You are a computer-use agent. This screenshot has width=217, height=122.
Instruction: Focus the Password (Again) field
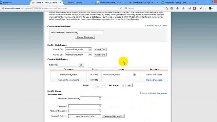point(85,111)
